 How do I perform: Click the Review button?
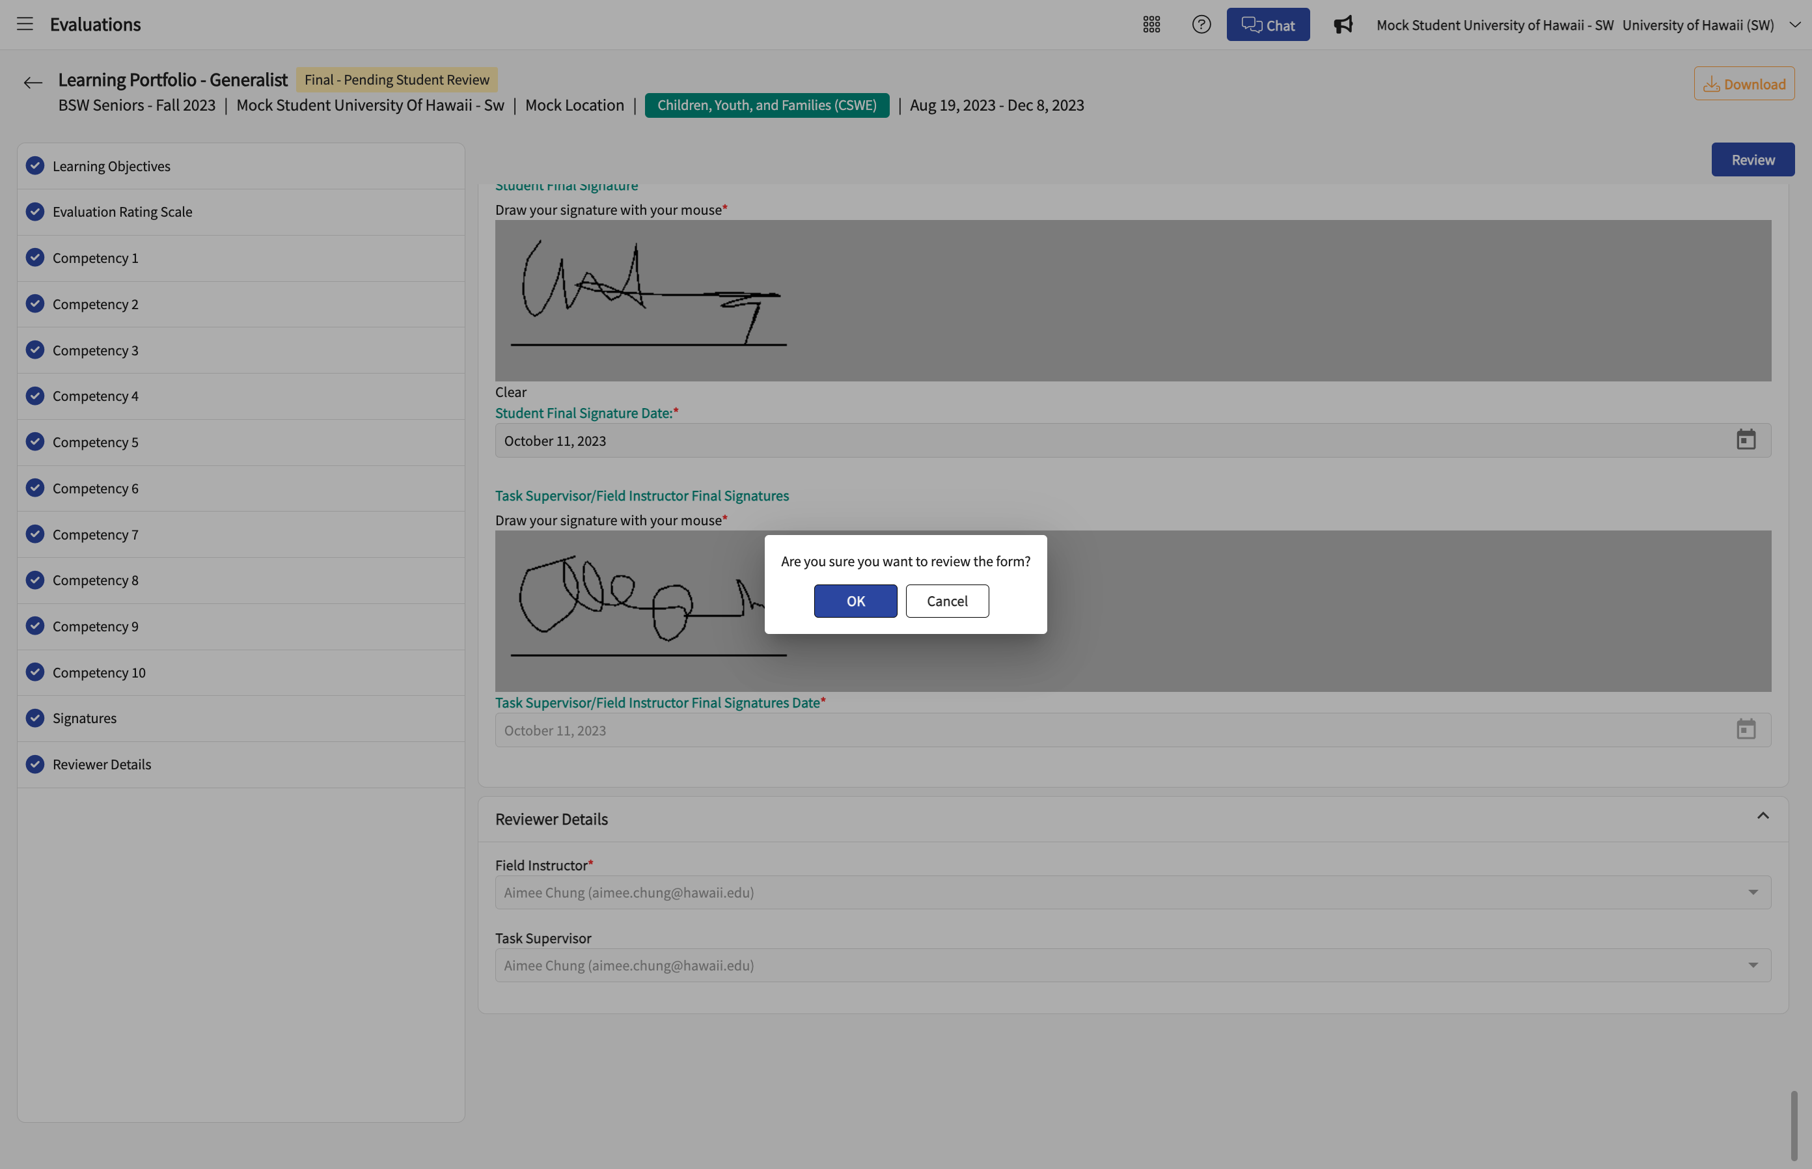pyautogui.click(x=1752, y=159)
